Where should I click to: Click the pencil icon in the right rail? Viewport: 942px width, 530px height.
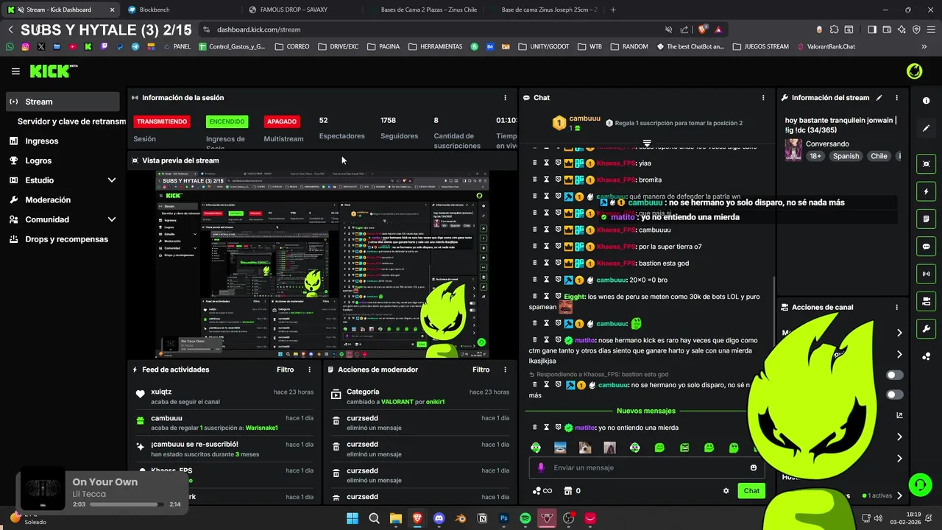point(926,128)
